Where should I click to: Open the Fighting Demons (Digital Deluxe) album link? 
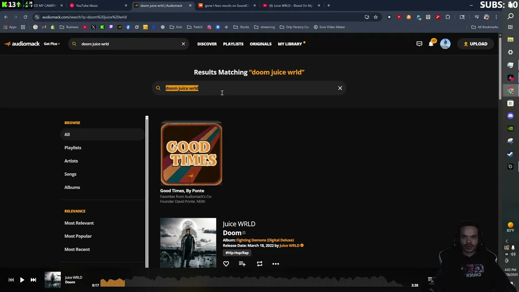(x=265, y=240)
